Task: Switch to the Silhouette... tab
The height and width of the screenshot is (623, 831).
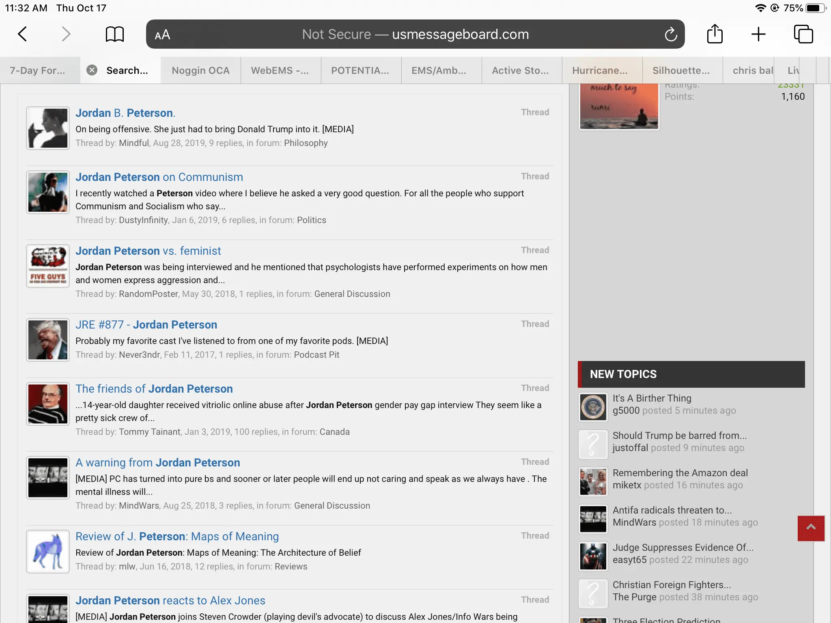Action: (682, 71)
